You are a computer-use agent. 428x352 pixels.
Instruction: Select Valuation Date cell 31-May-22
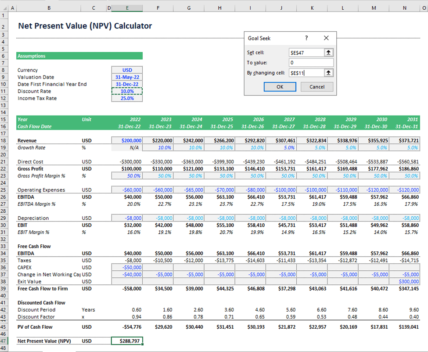[127, 77]
